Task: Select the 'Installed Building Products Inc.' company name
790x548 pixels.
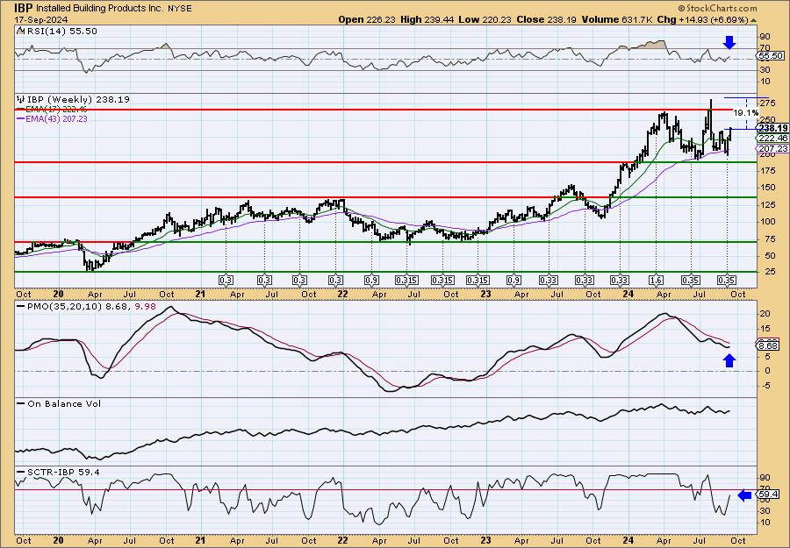Action: pos(98,8)
